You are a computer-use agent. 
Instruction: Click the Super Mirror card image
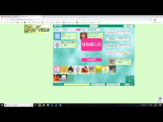pyautogui.click(x=84, y=36)
